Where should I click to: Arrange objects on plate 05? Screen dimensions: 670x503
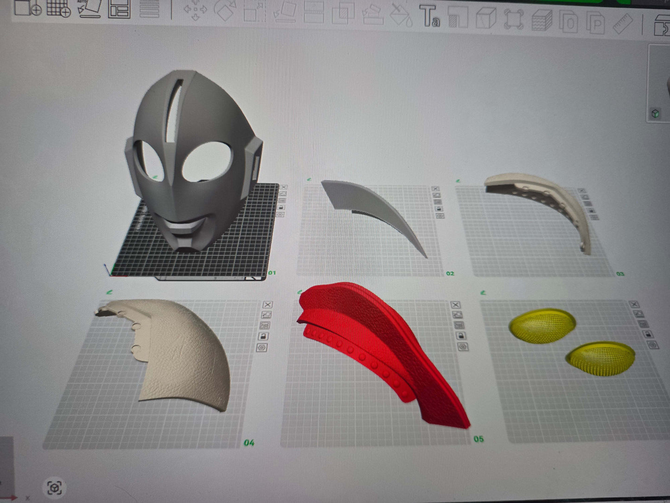click(x=459, y=325)
